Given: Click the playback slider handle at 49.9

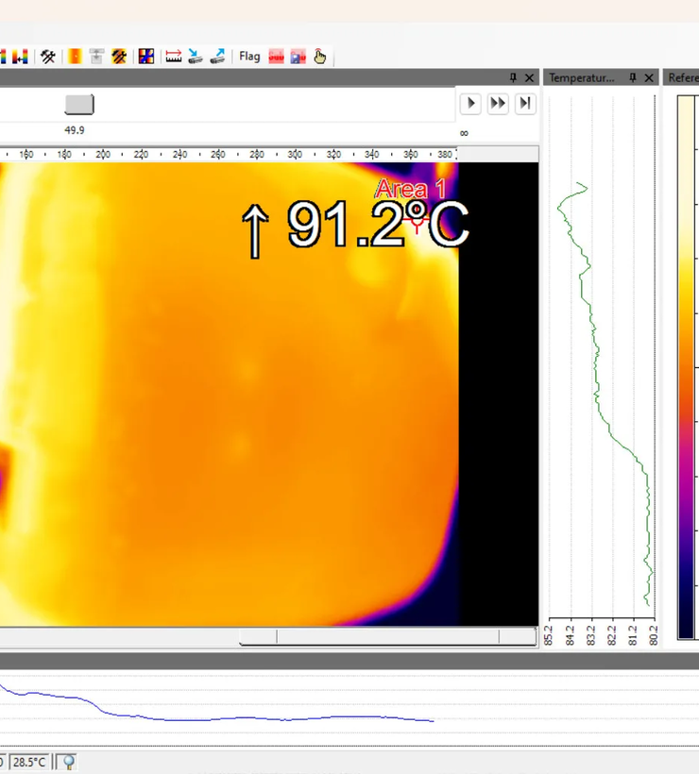Looking at the screenshot, I should coord(79,105).
